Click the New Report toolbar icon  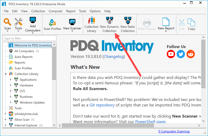pos(166,22)
